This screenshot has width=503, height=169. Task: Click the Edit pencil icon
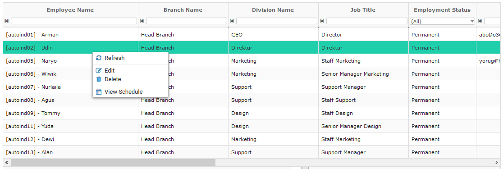[x=99, y=71]
